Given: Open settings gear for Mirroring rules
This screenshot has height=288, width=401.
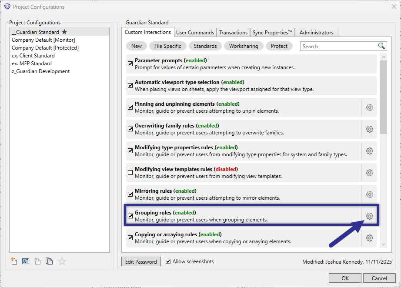Looking at the screenshot, I should (369, 194).
